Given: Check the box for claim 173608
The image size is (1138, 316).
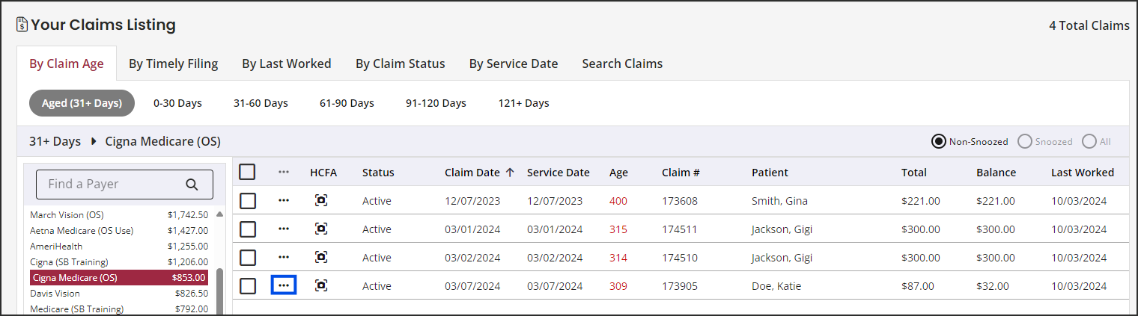Looking at the screenshot, I should point(248,200).
